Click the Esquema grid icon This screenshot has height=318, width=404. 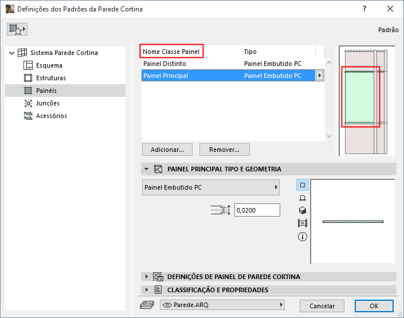pos(28,65)
